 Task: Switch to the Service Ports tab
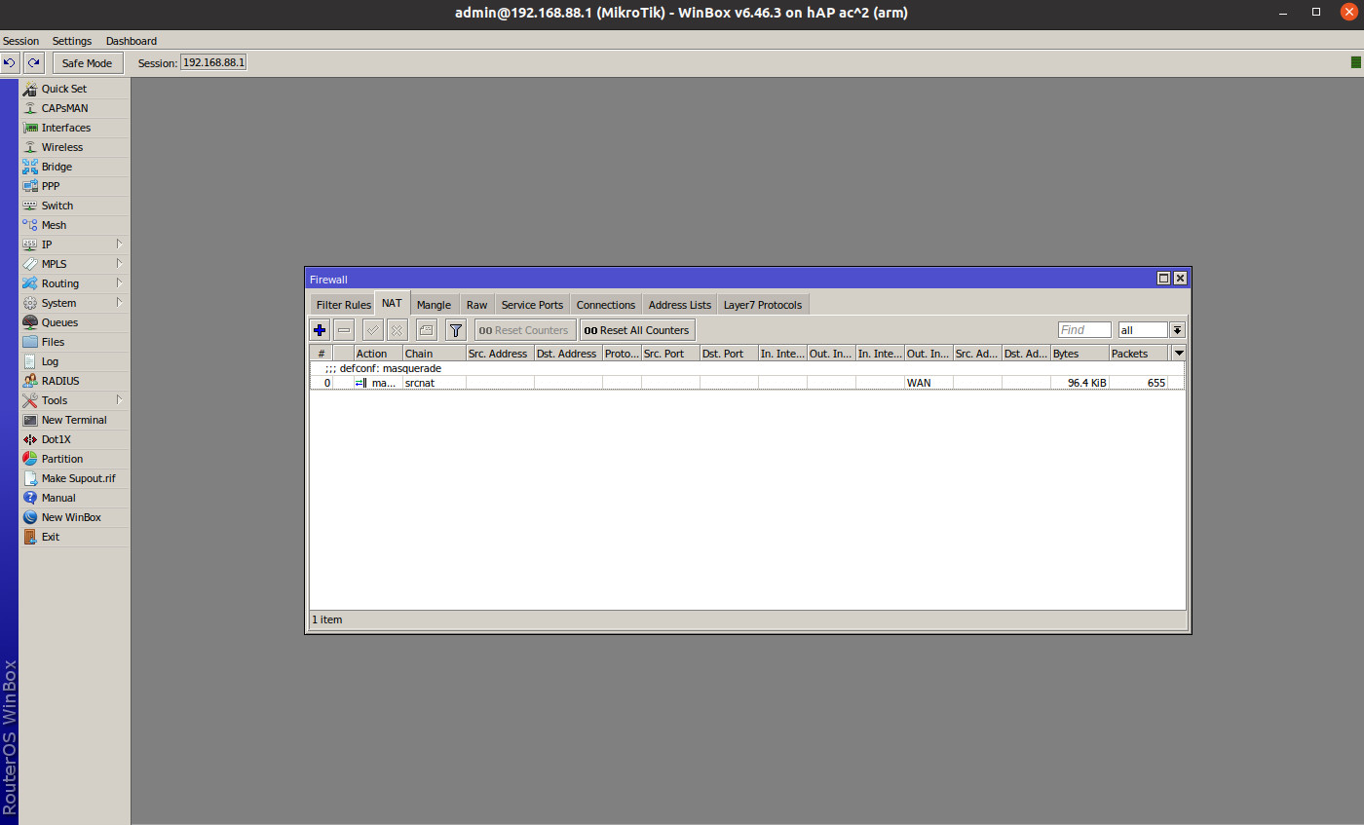tap(532, 305)
